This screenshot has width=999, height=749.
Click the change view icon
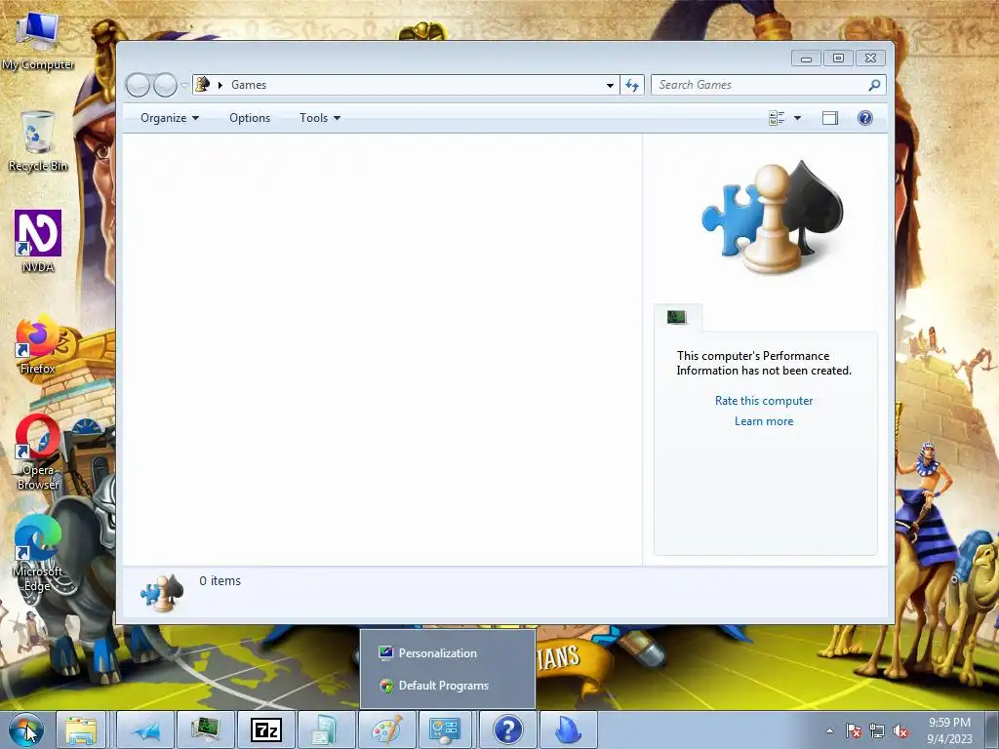[777, 118]
